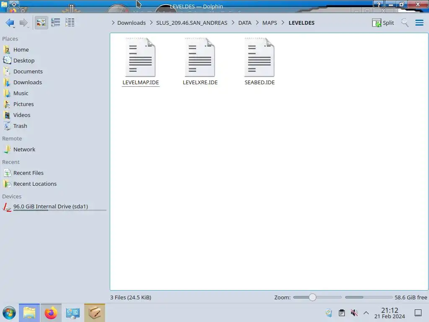Click the LEVELXRE.IDE file name
The image size is (429, 322).
coord(200,83)
